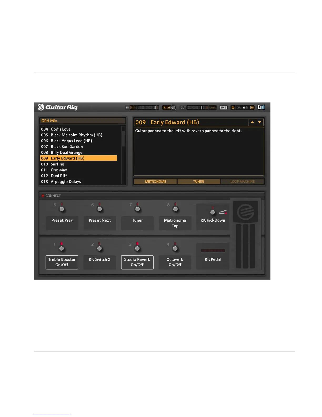This screenshot has height=417, width=322.
Task: Select preset 009 Early Edward (HB)
Action: click(x=79, y=158)
